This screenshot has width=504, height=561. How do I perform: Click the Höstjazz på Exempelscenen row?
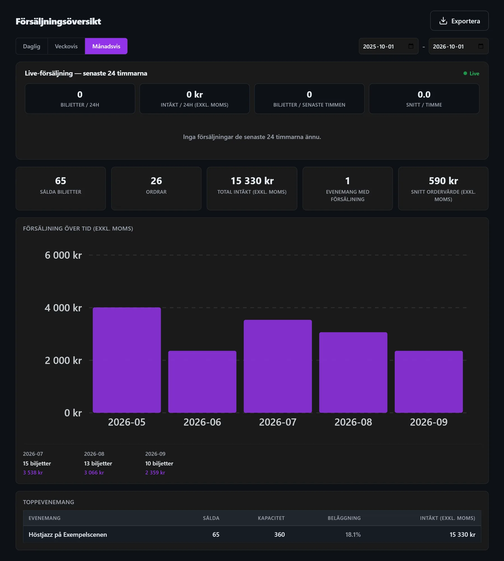pyautogui.click(x=252, y=534)
